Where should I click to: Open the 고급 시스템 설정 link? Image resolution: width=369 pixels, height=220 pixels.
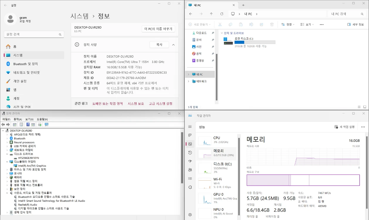(x=160, y=104)
